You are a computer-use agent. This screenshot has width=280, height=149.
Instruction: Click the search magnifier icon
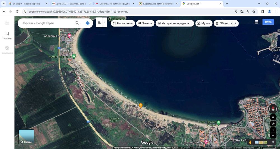click(x=77, y=23)
